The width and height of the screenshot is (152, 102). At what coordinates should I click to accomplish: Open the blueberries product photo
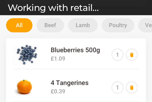[x=26, y=55]
